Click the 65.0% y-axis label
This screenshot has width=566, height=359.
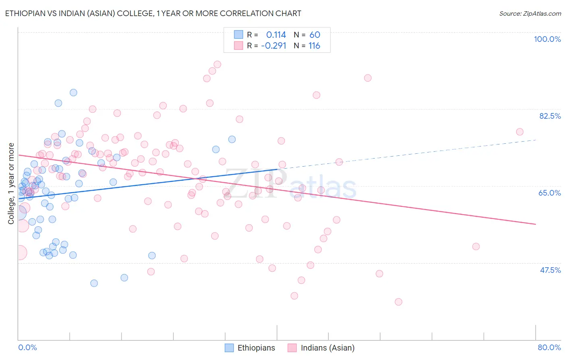[x=549, y=193]
